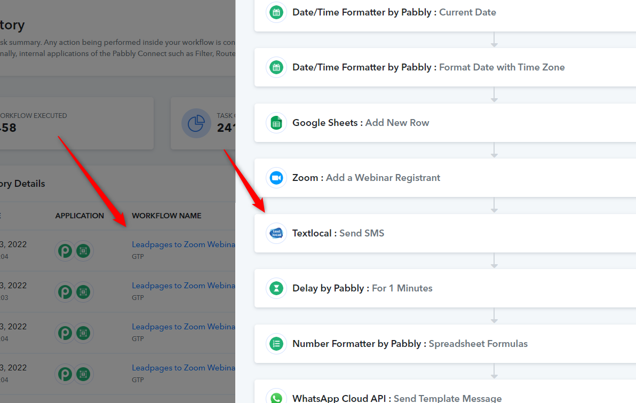Screen dimensions: 636x403
Task: Click the Textlocal icon
Action: pyautogui.click(x=276, y=233)
